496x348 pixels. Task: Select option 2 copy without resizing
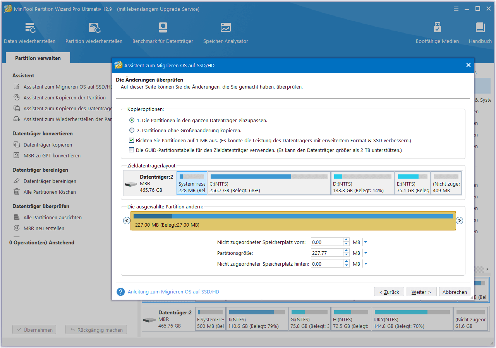pyautogui.click(x=132, y=130)
